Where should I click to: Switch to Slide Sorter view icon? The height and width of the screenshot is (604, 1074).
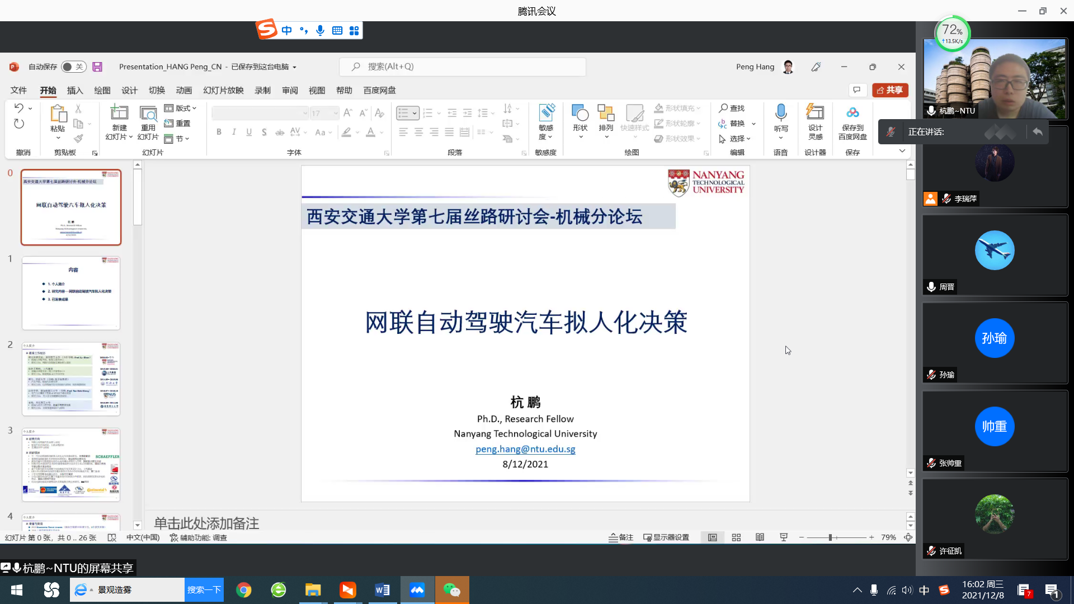[736, 537]
